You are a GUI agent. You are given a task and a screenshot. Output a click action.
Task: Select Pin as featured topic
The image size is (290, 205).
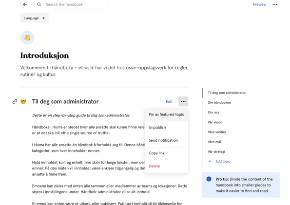(x=166, y=114)
